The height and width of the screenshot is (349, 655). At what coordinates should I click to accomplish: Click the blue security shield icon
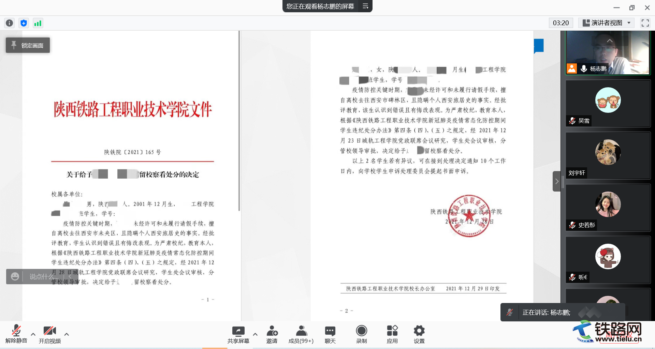pos(24,23)
